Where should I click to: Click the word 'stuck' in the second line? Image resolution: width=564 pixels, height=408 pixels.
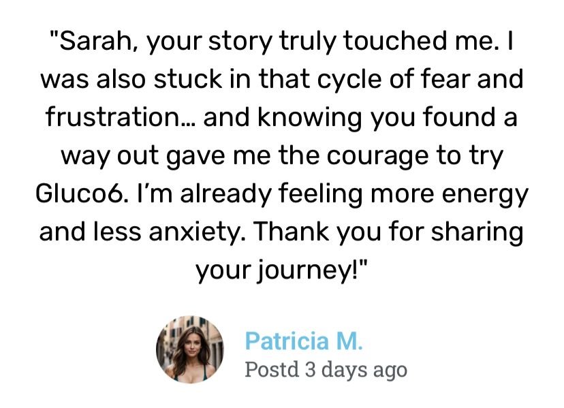(x=188, y=79)
